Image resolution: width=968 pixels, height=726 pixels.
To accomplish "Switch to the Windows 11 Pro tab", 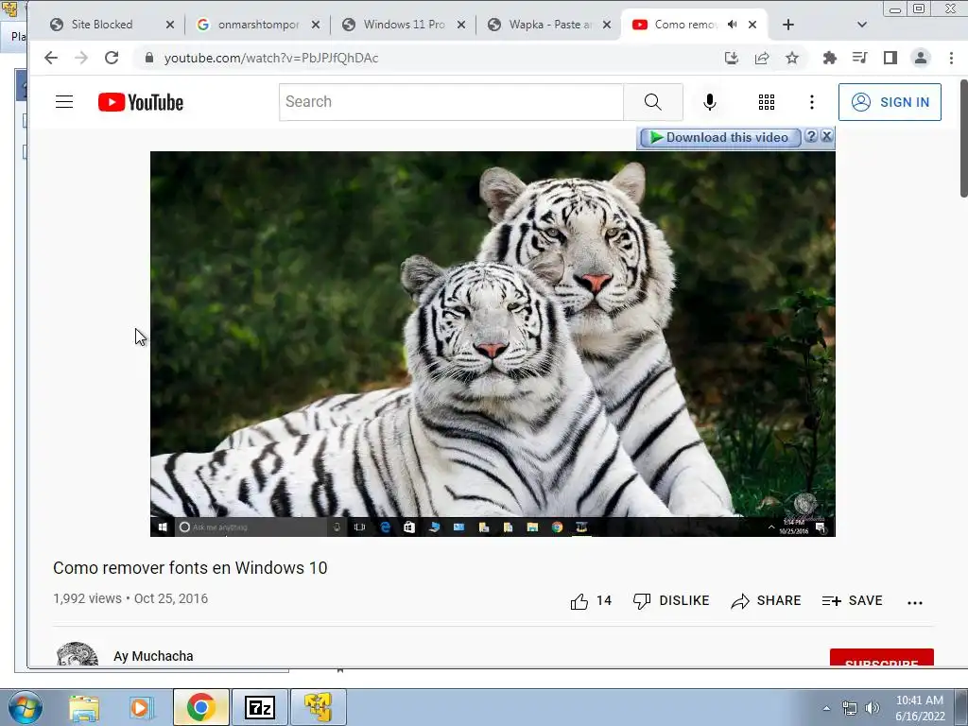I will 404,25.
